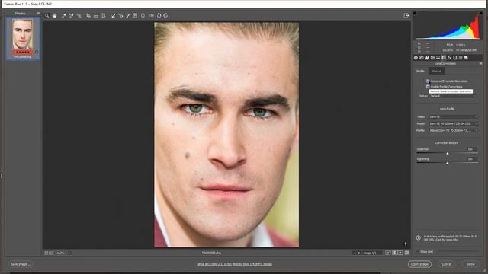488x274 pixels.
Task: Open the Detail panel icon
Action: (427, 58)
